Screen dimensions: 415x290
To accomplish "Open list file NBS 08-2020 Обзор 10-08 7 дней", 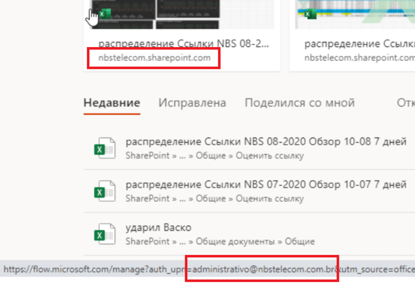I will pos(266,142).
